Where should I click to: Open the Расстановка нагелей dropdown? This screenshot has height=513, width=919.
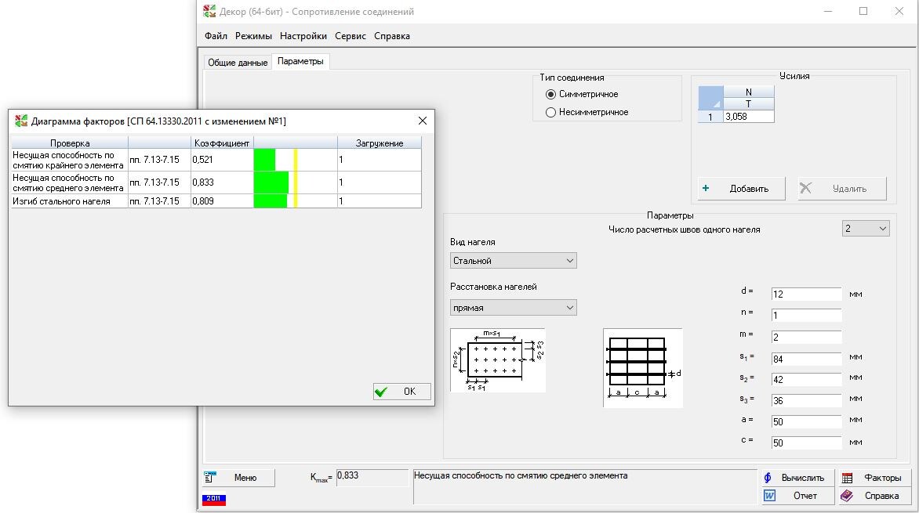coord(514,308)
